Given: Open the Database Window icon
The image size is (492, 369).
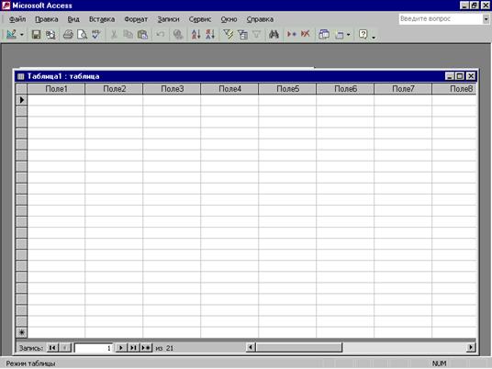Looking at the screenshot, I should (324, 34).
